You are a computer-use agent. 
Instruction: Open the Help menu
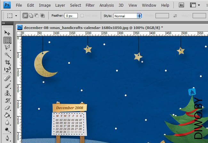165,5
